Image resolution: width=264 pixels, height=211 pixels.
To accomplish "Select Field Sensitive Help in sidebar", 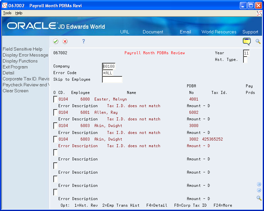I will point(23,49).
